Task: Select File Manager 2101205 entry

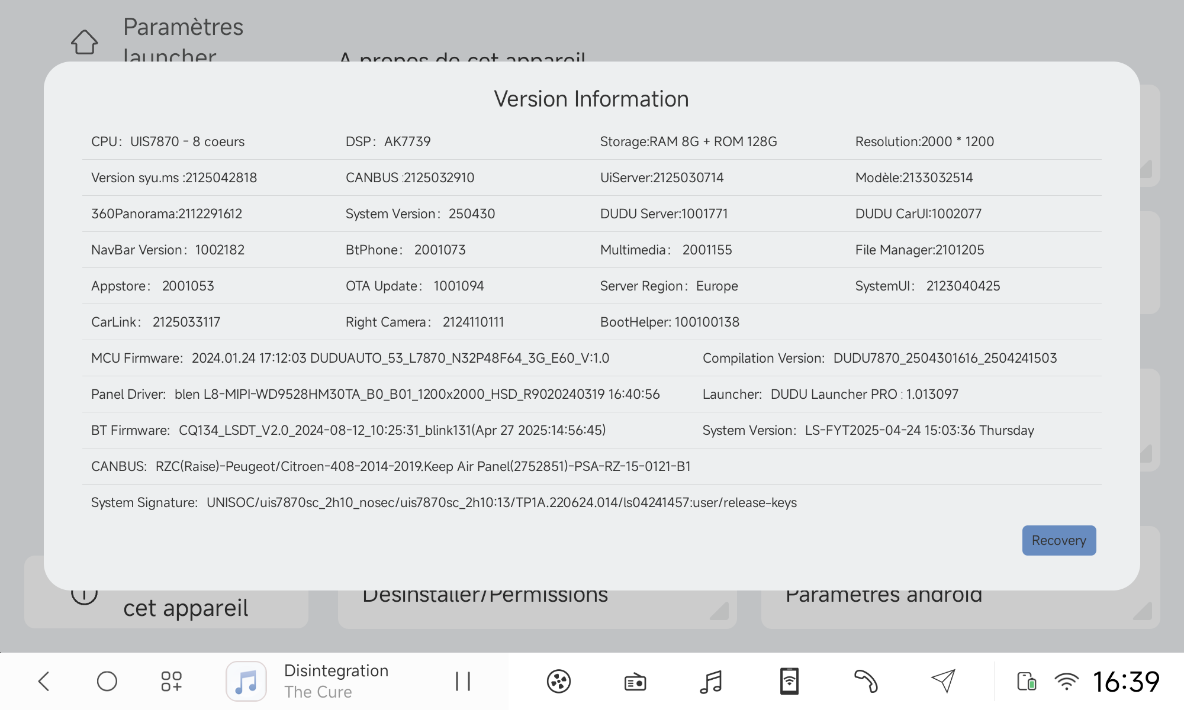Action: (x=919, y=250)
